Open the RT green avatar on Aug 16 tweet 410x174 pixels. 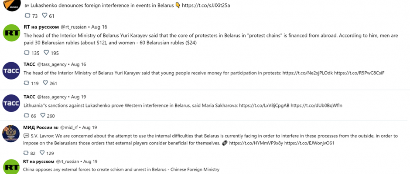(11, 33)
